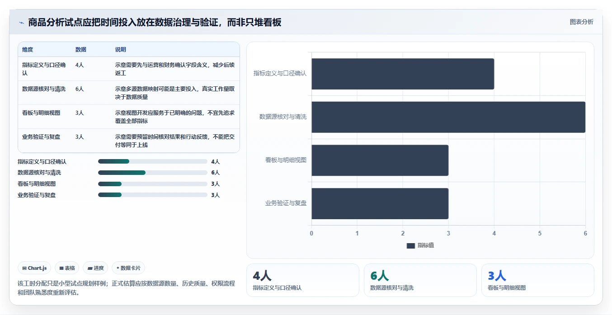Click description starting 示意需要先与运营
612x315 pixels.
point(175,69)
